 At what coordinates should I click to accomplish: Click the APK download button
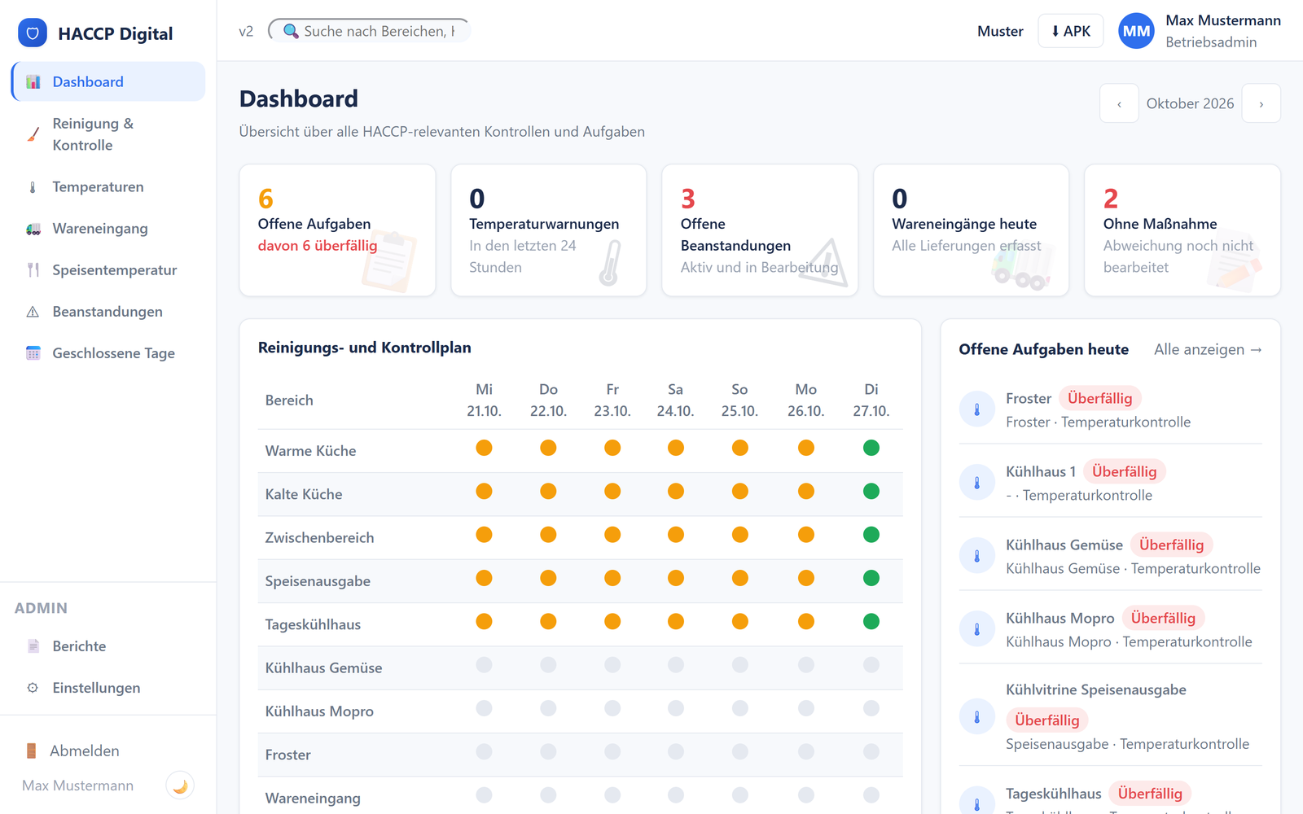click(1071, 31)
